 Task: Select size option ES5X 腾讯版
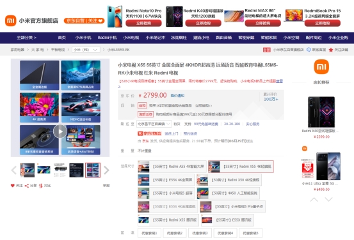[x=227, y=220]
